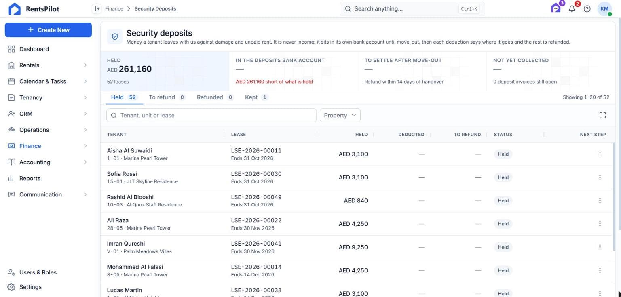This screenshot has width=621, height=297.
Task: Click lease LSE-2026-00049 text
Action: point(256,197)
